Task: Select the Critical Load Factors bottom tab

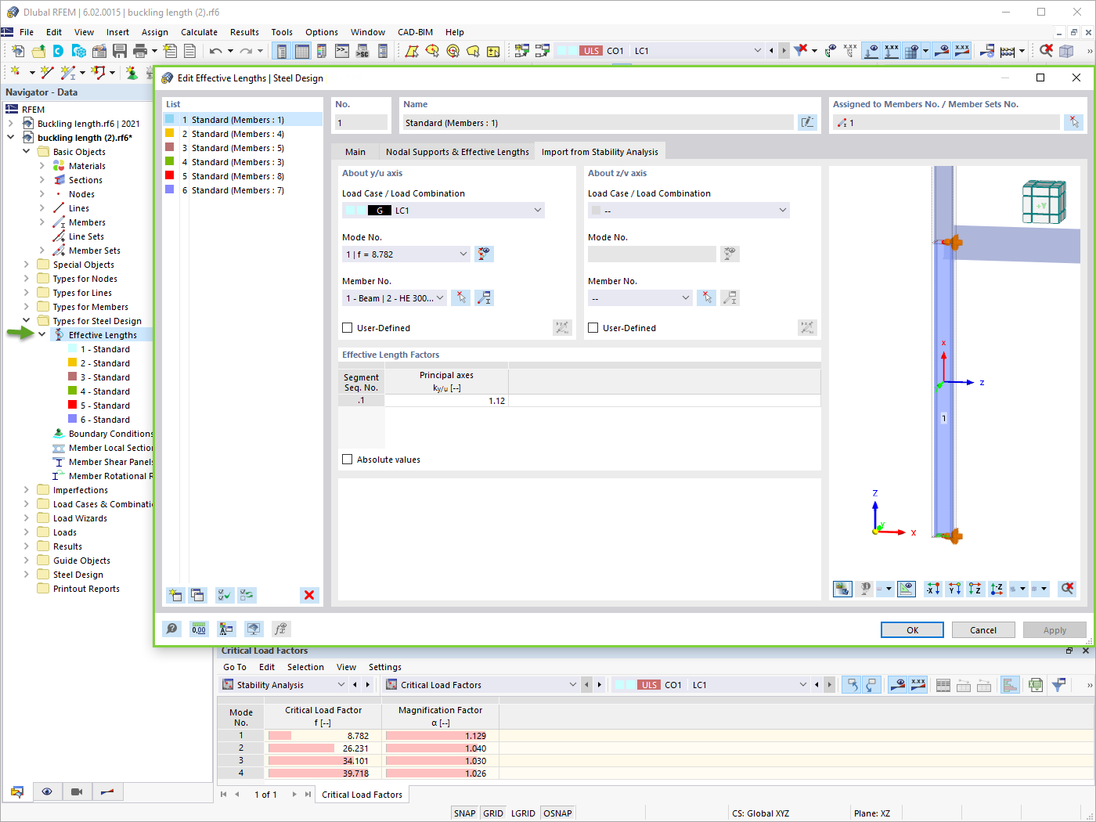Action: 362,795
